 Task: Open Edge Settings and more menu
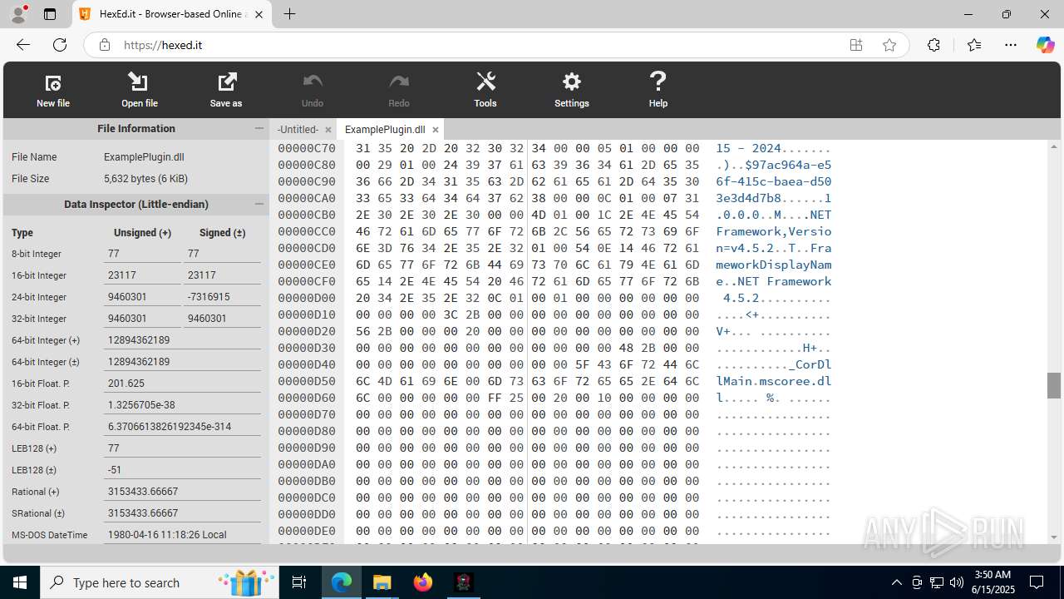(x=1011, y=45)
